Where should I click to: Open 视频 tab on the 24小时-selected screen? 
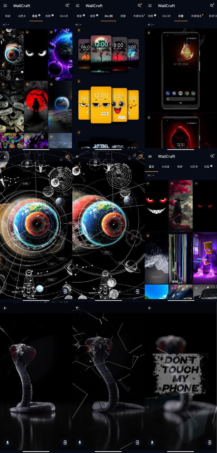coord(94,16)
